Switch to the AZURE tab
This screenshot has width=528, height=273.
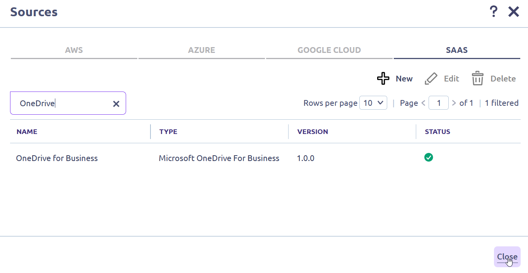[x=202, y=50]
